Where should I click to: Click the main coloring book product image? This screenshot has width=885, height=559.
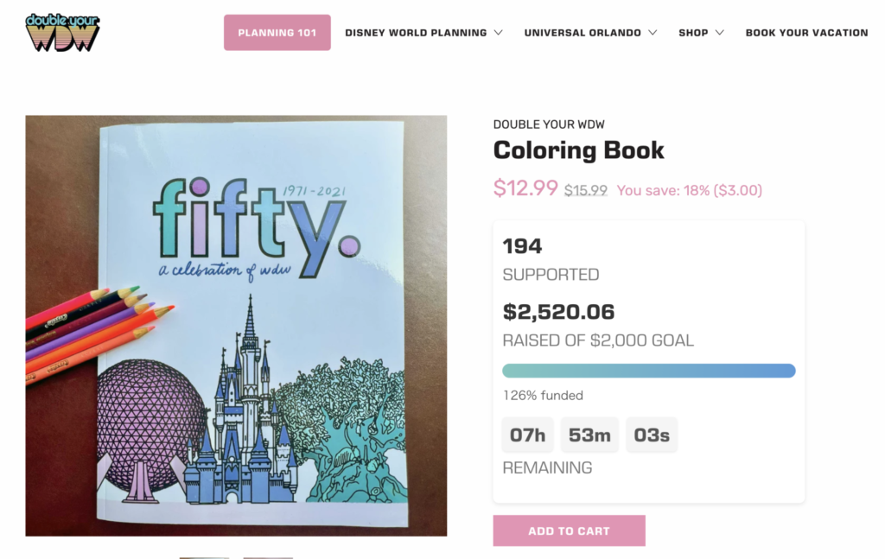[236, 326]
